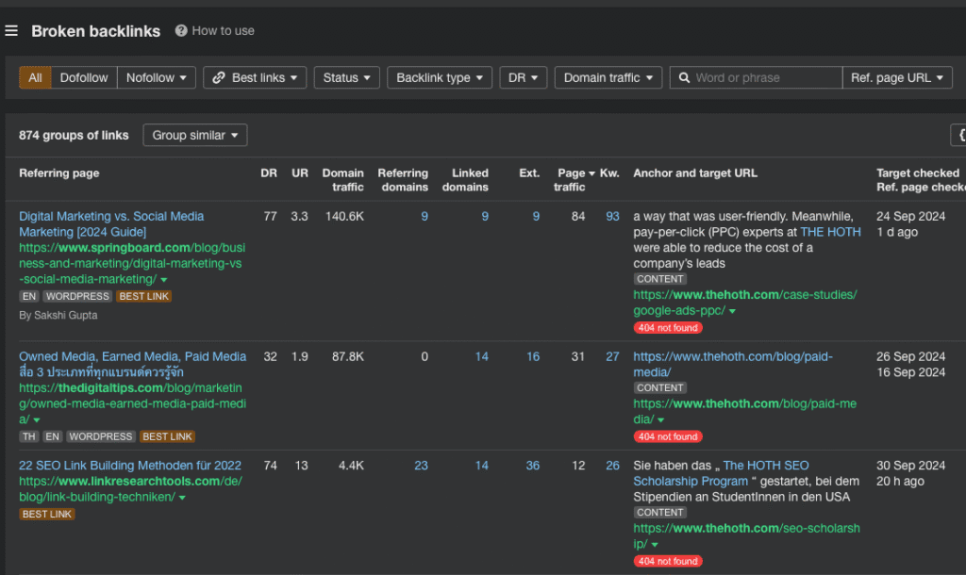Viewport: 966px width, 575px height.
Task: Open the Status dropdown
Action: [x=346, y=78]
